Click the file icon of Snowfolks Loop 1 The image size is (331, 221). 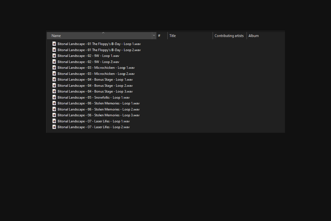[x=54, y=97]
